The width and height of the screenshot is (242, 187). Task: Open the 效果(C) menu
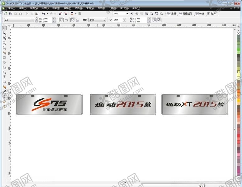pyautogui.click(x=68, y=8)
